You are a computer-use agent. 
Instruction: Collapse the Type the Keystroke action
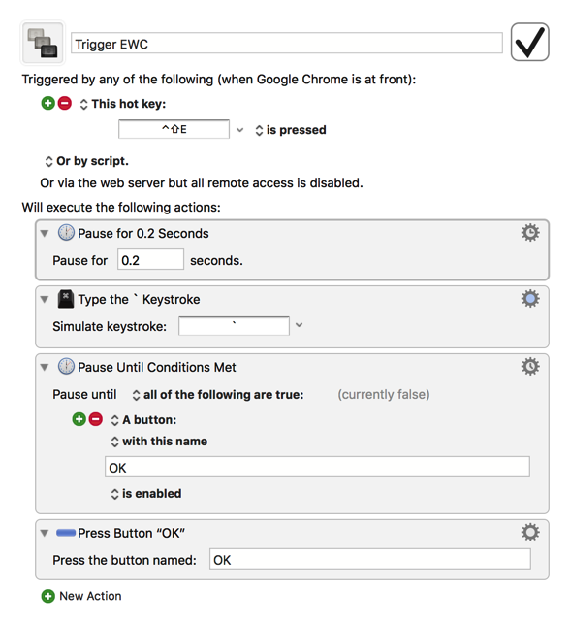45,299
